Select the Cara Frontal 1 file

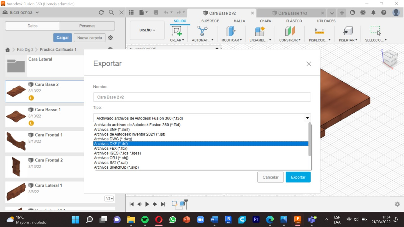[x=45, y=142]
